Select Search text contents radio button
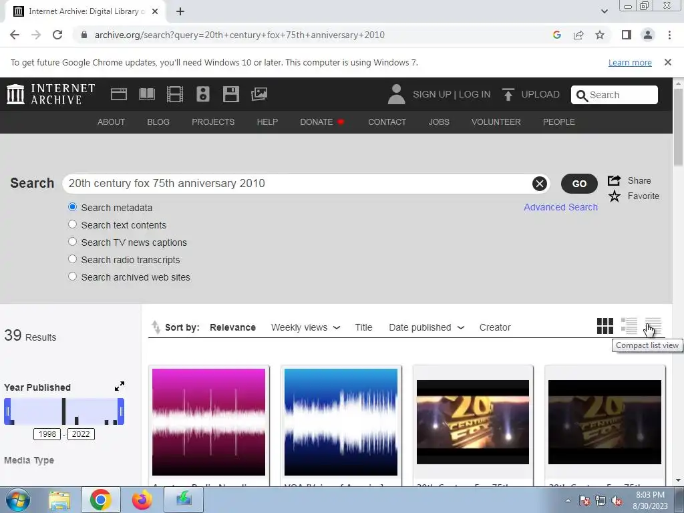The width and height of the screenshot is (684, 513). (x=72, y=224)
